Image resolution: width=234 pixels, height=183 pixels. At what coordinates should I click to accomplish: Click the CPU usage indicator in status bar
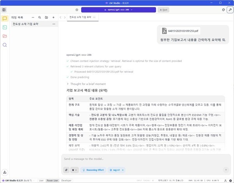coord(213,181)
